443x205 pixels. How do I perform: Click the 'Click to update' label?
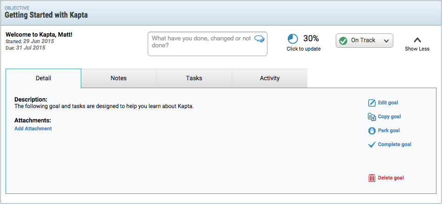coord(303,49)
